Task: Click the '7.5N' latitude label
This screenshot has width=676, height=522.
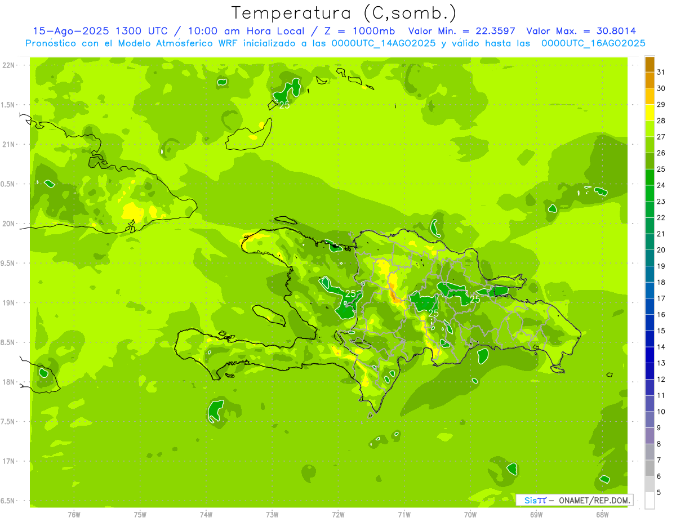Action: [8, 422]
